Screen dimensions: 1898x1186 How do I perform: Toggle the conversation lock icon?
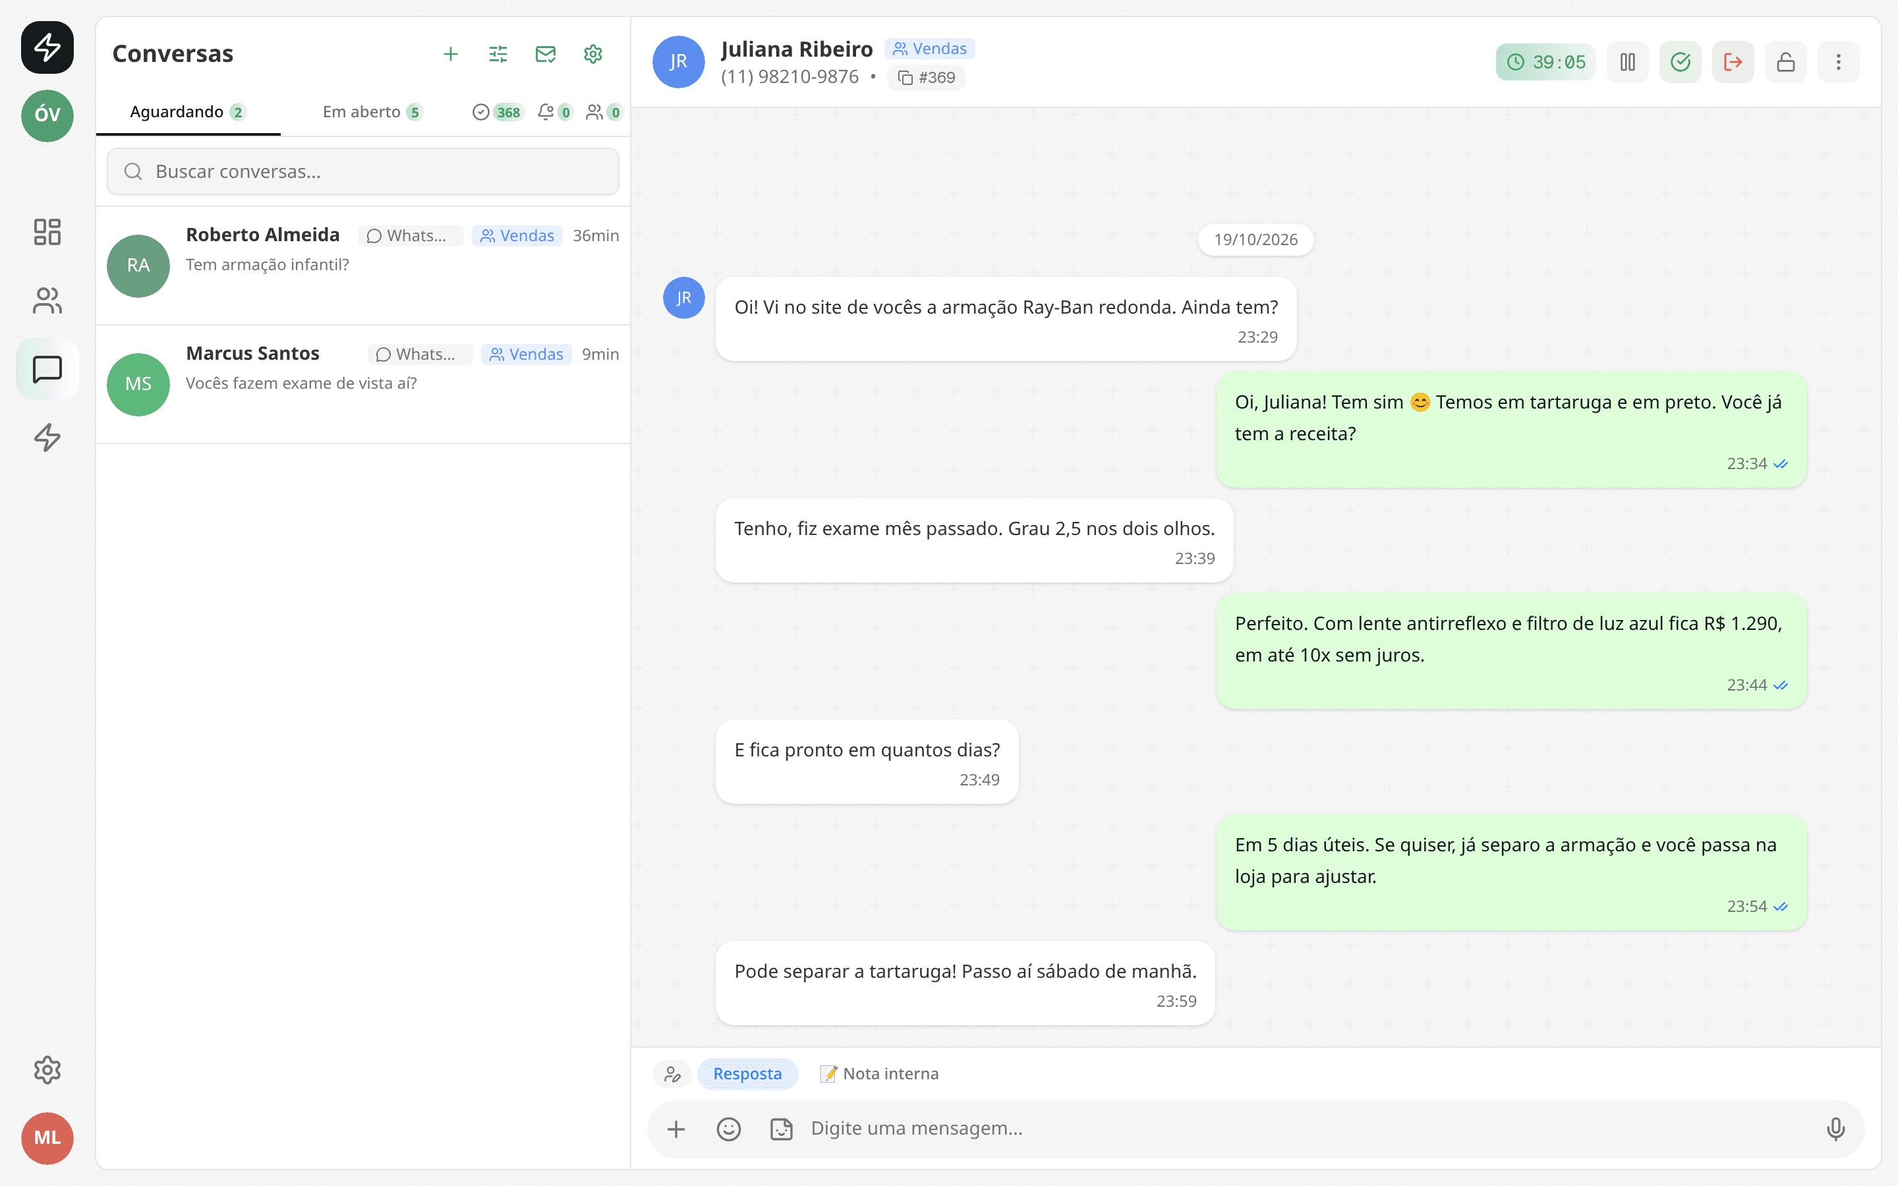(x=1786, y=62)
